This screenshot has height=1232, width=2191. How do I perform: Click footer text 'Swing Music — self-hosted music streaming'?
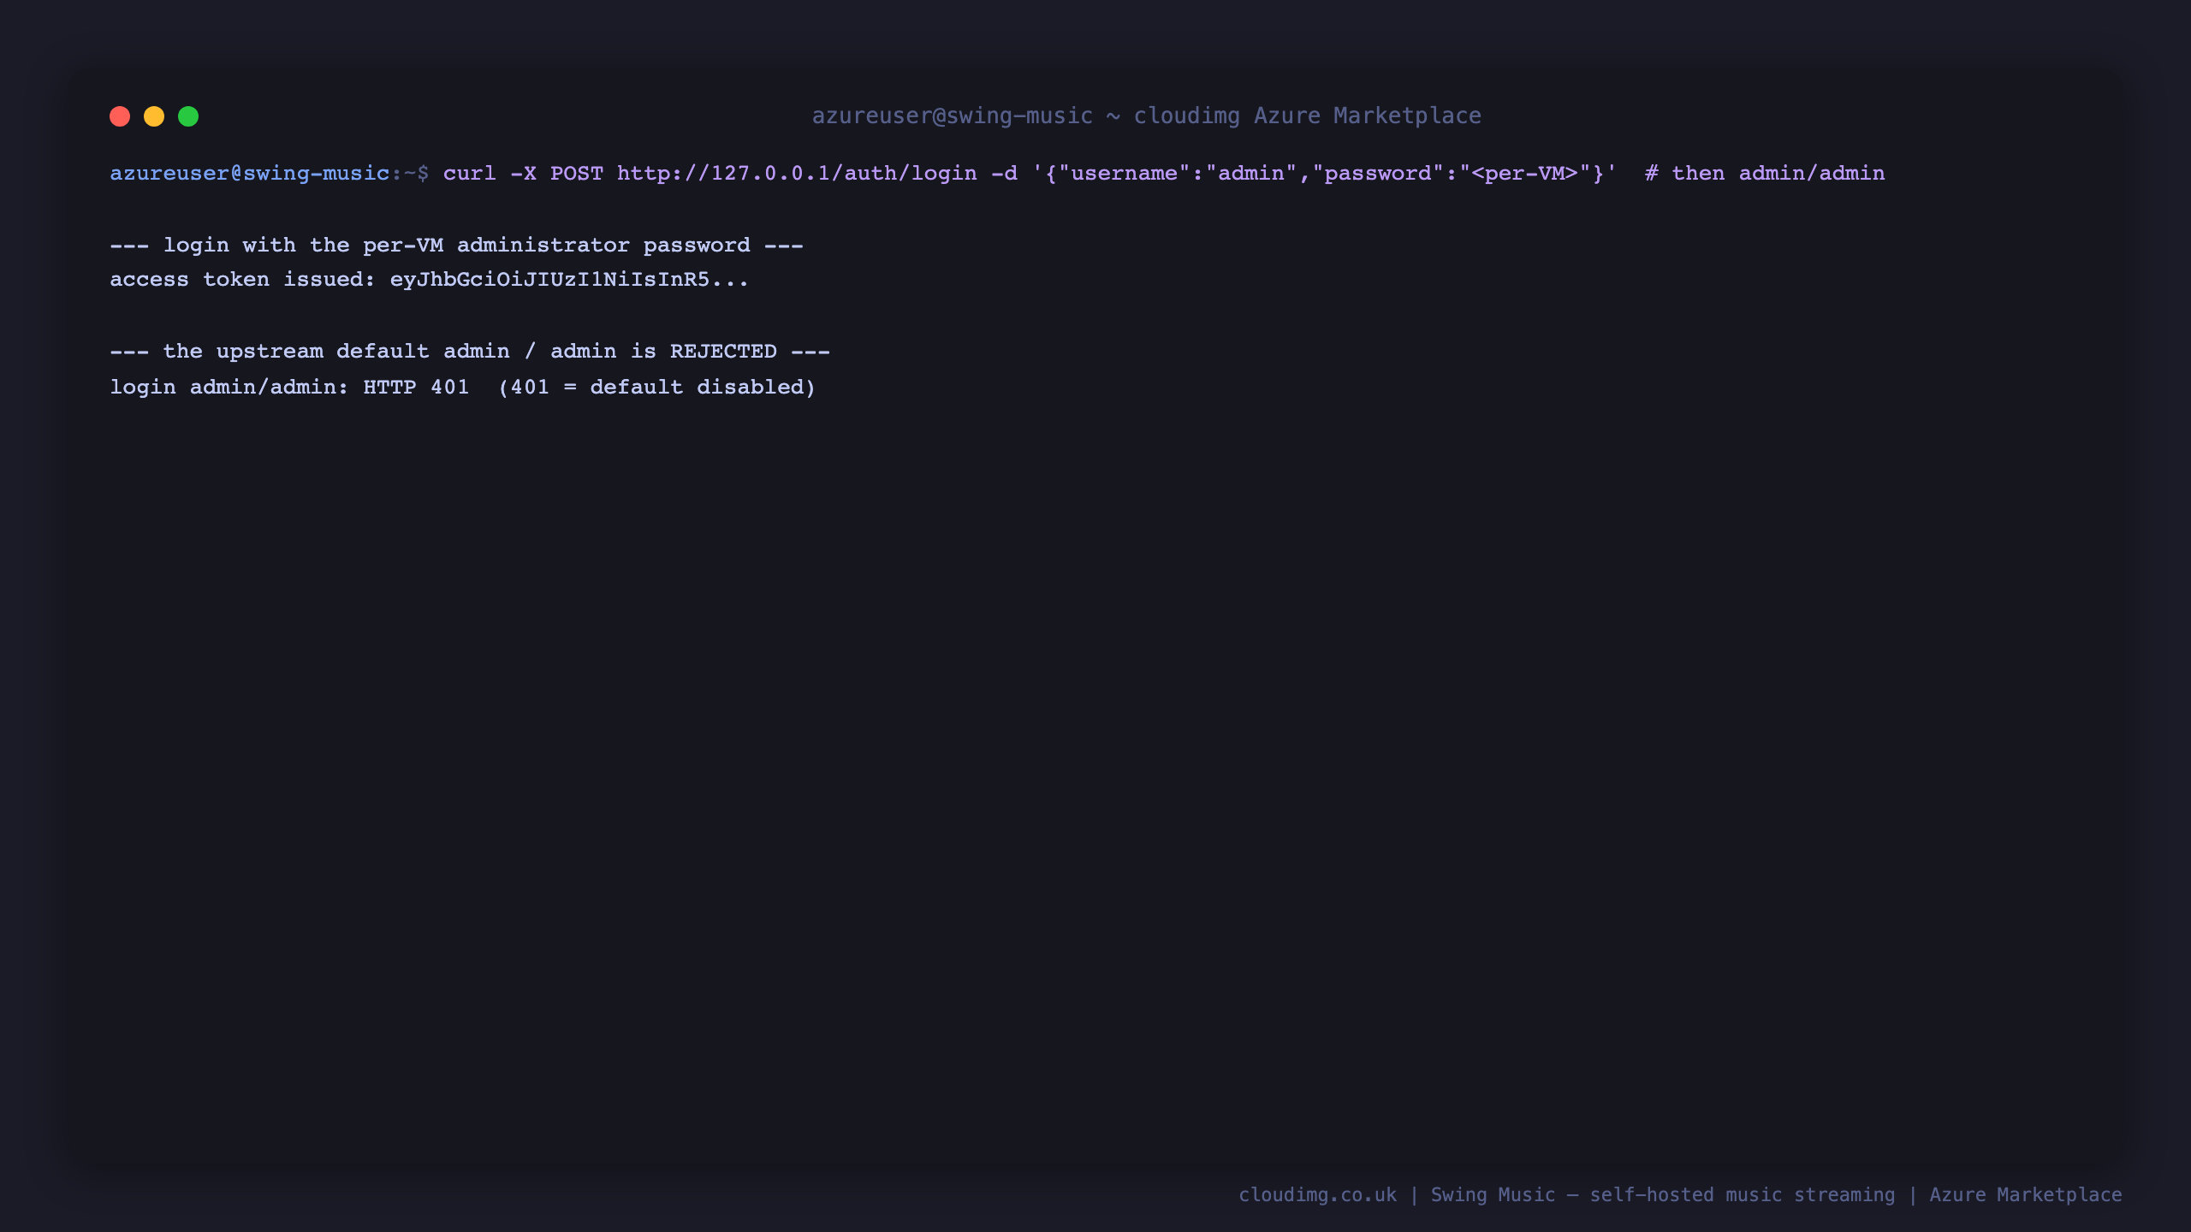(1663, 1195)
